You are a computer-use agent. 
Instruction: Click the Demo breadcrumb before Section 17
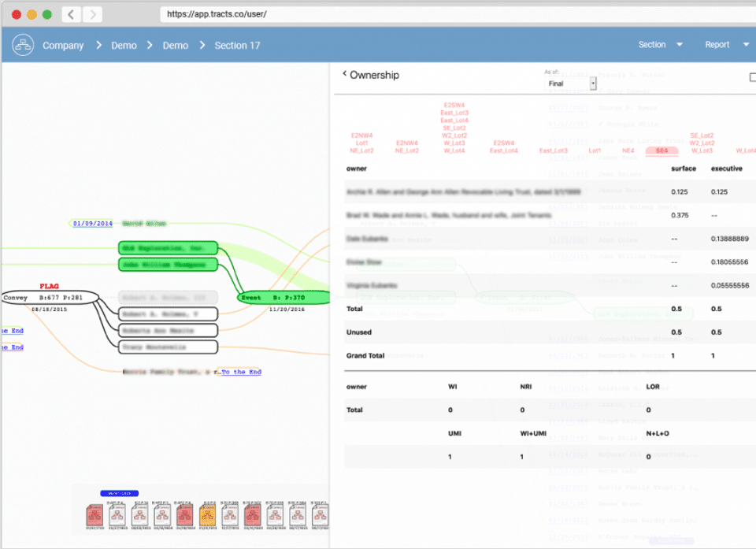[176, 46]
